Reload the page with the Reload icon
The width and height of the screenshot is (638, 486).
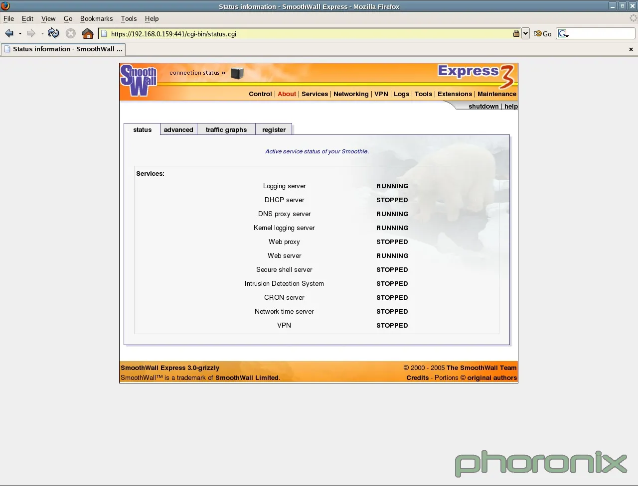tap(53, 33)
